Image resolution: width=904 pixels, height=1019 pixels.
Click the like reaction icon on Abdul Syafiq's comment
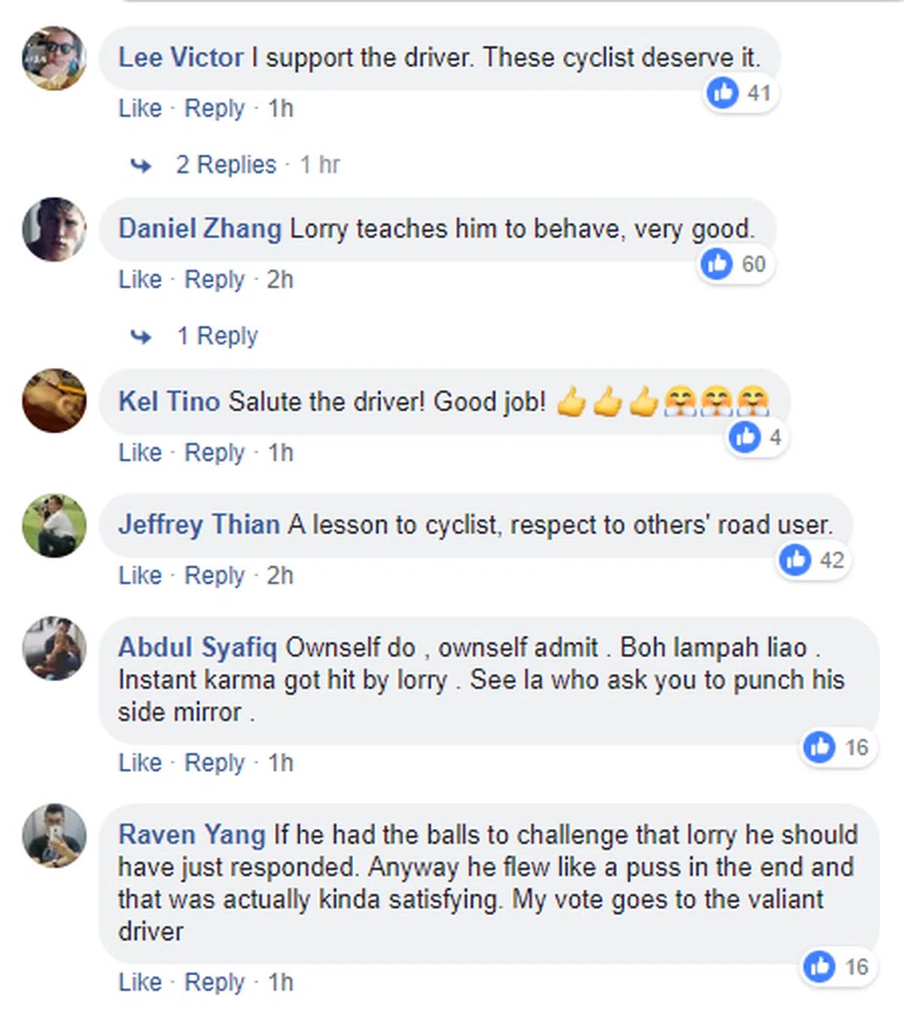[x=820, y=747]
